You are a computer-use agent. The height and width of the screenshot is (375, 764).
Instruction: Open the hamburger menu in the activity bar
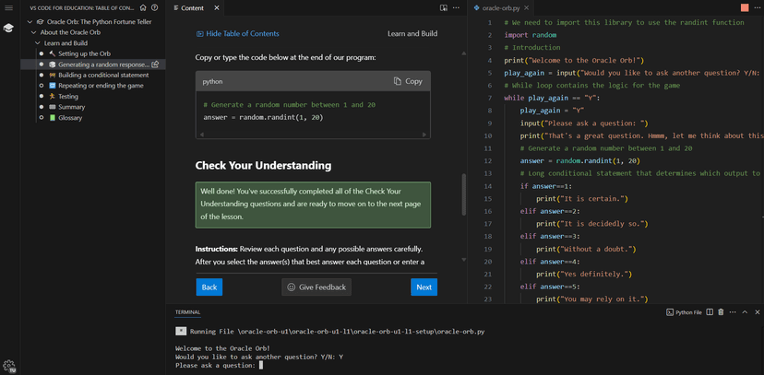pyautogui.click(x=8, y=7)
